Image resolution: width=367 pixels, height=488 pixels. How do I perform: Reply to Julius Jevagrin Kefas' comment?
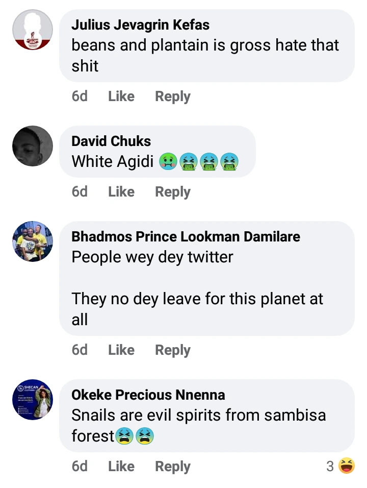click(x=173, y=96)
